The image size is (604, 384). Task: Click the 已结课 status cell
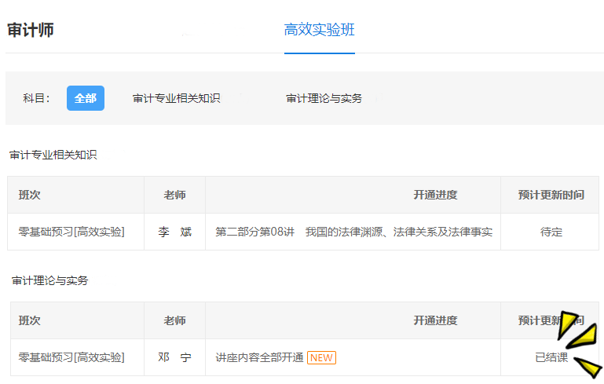pos(551,357)
